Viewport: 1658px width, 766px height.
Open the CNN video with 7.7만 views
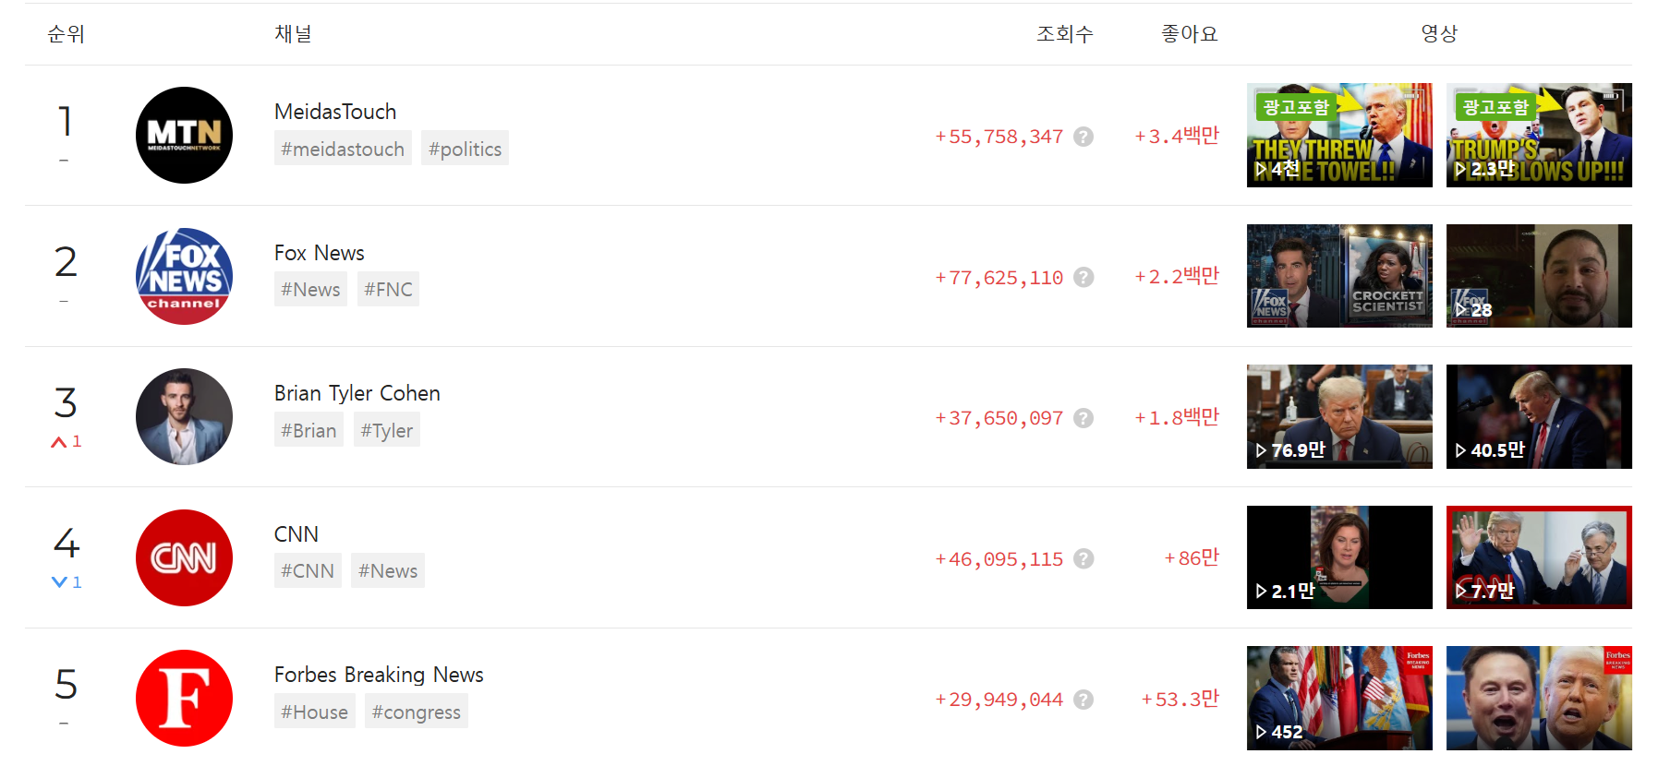tap(1539, 557)
